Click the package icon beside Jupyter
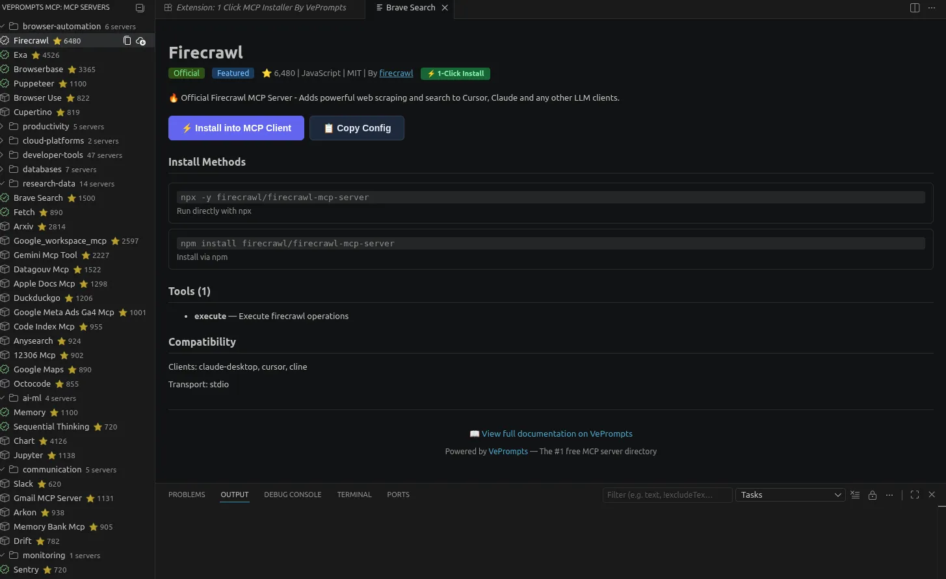Viewport: 946px width, 579px height. [5, 456]
